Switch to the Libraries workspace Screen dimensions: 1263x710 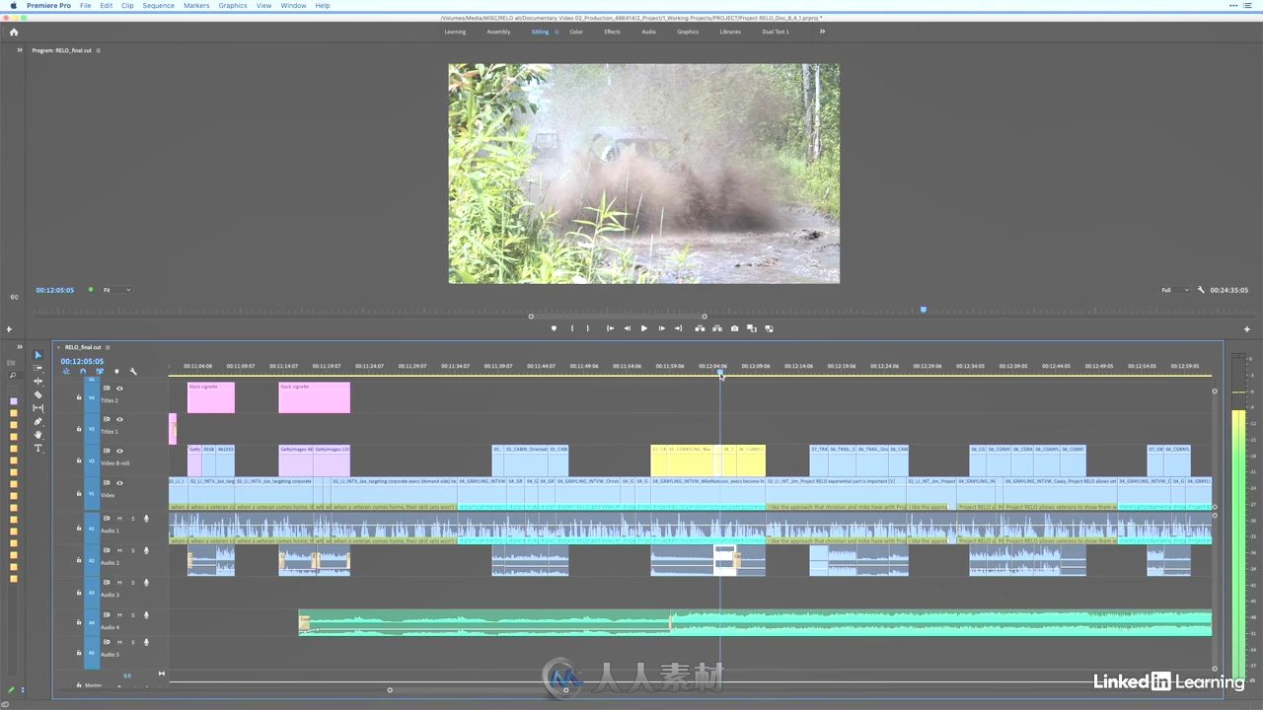click(x=730, y=32)
